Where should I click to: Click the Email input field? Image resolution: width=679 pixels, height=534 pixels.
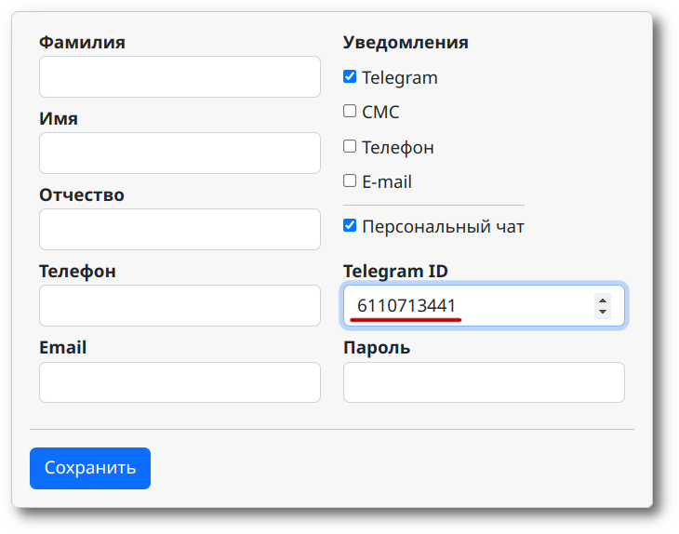coord(180,382)
